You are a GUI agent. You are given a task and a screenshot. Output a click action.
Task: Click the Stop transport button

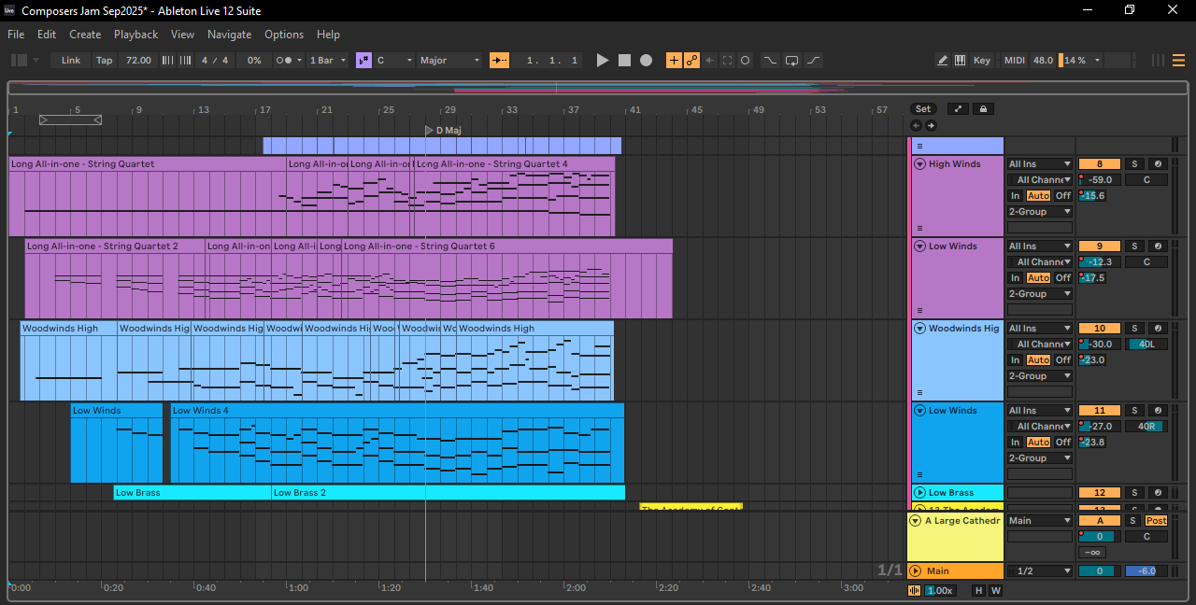coord(624,60)
